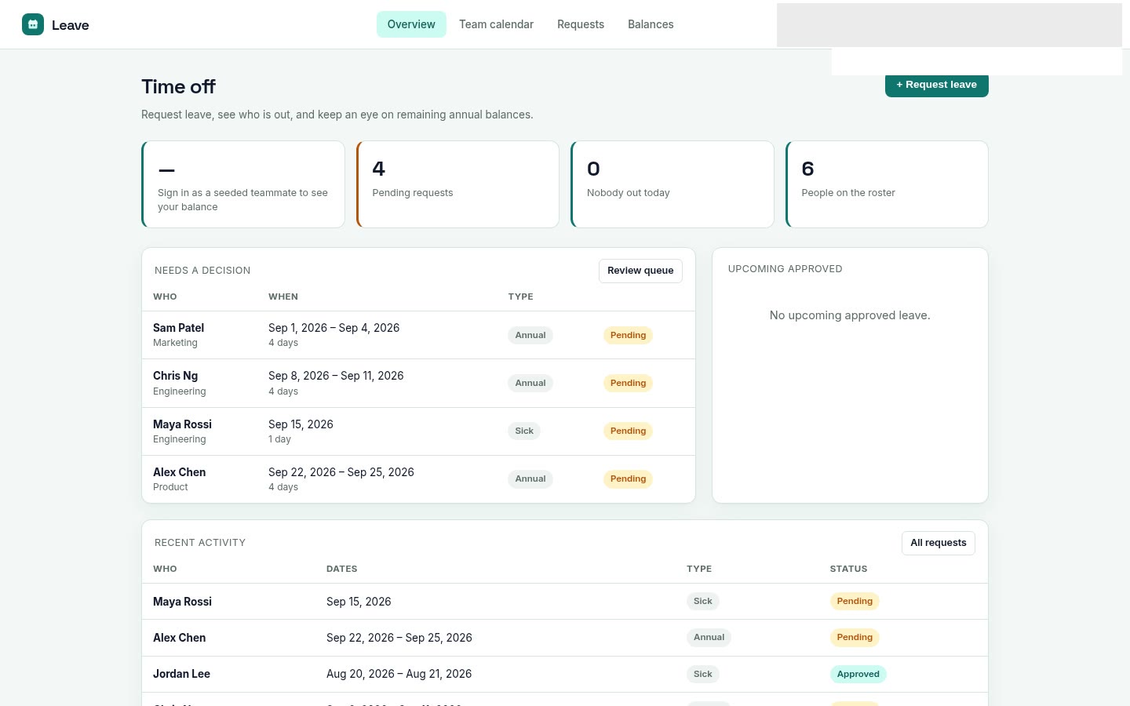The image size is (1130, 706).
Task: Select the People on the roster card
Action: (x=887, y=184)
